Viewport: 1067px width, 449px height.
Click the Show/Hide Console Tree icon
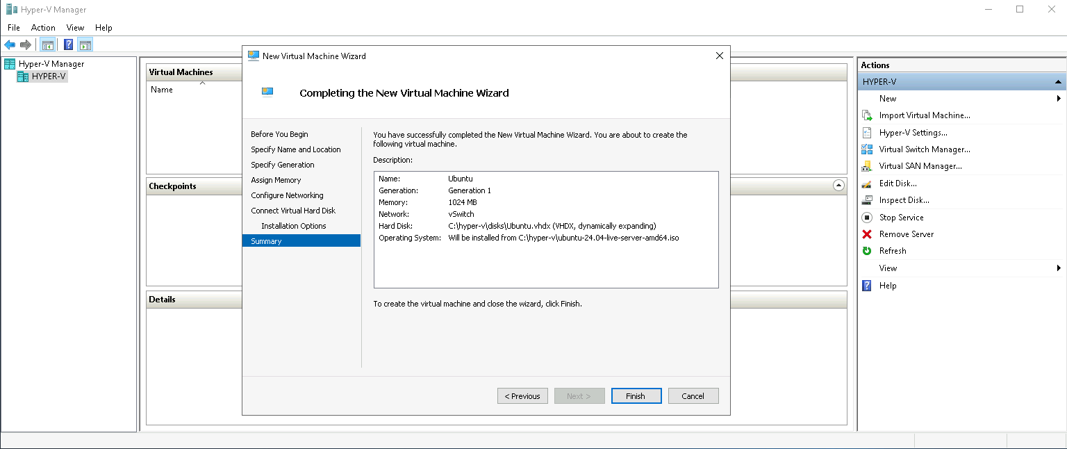point(47,45)
